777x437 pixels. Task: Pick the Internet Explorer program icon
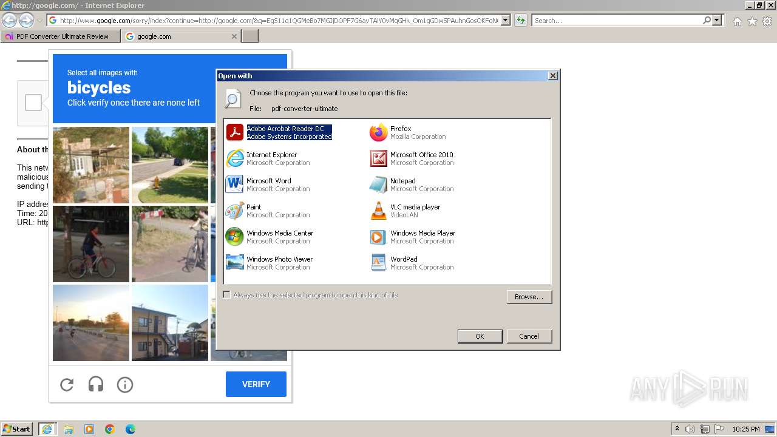point(234,158)
